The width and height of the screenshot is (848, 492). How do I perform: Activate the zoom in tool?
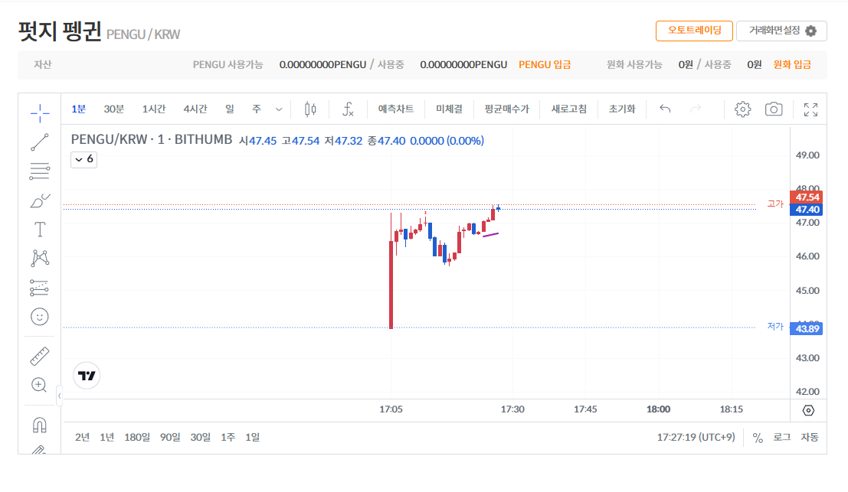40,385
